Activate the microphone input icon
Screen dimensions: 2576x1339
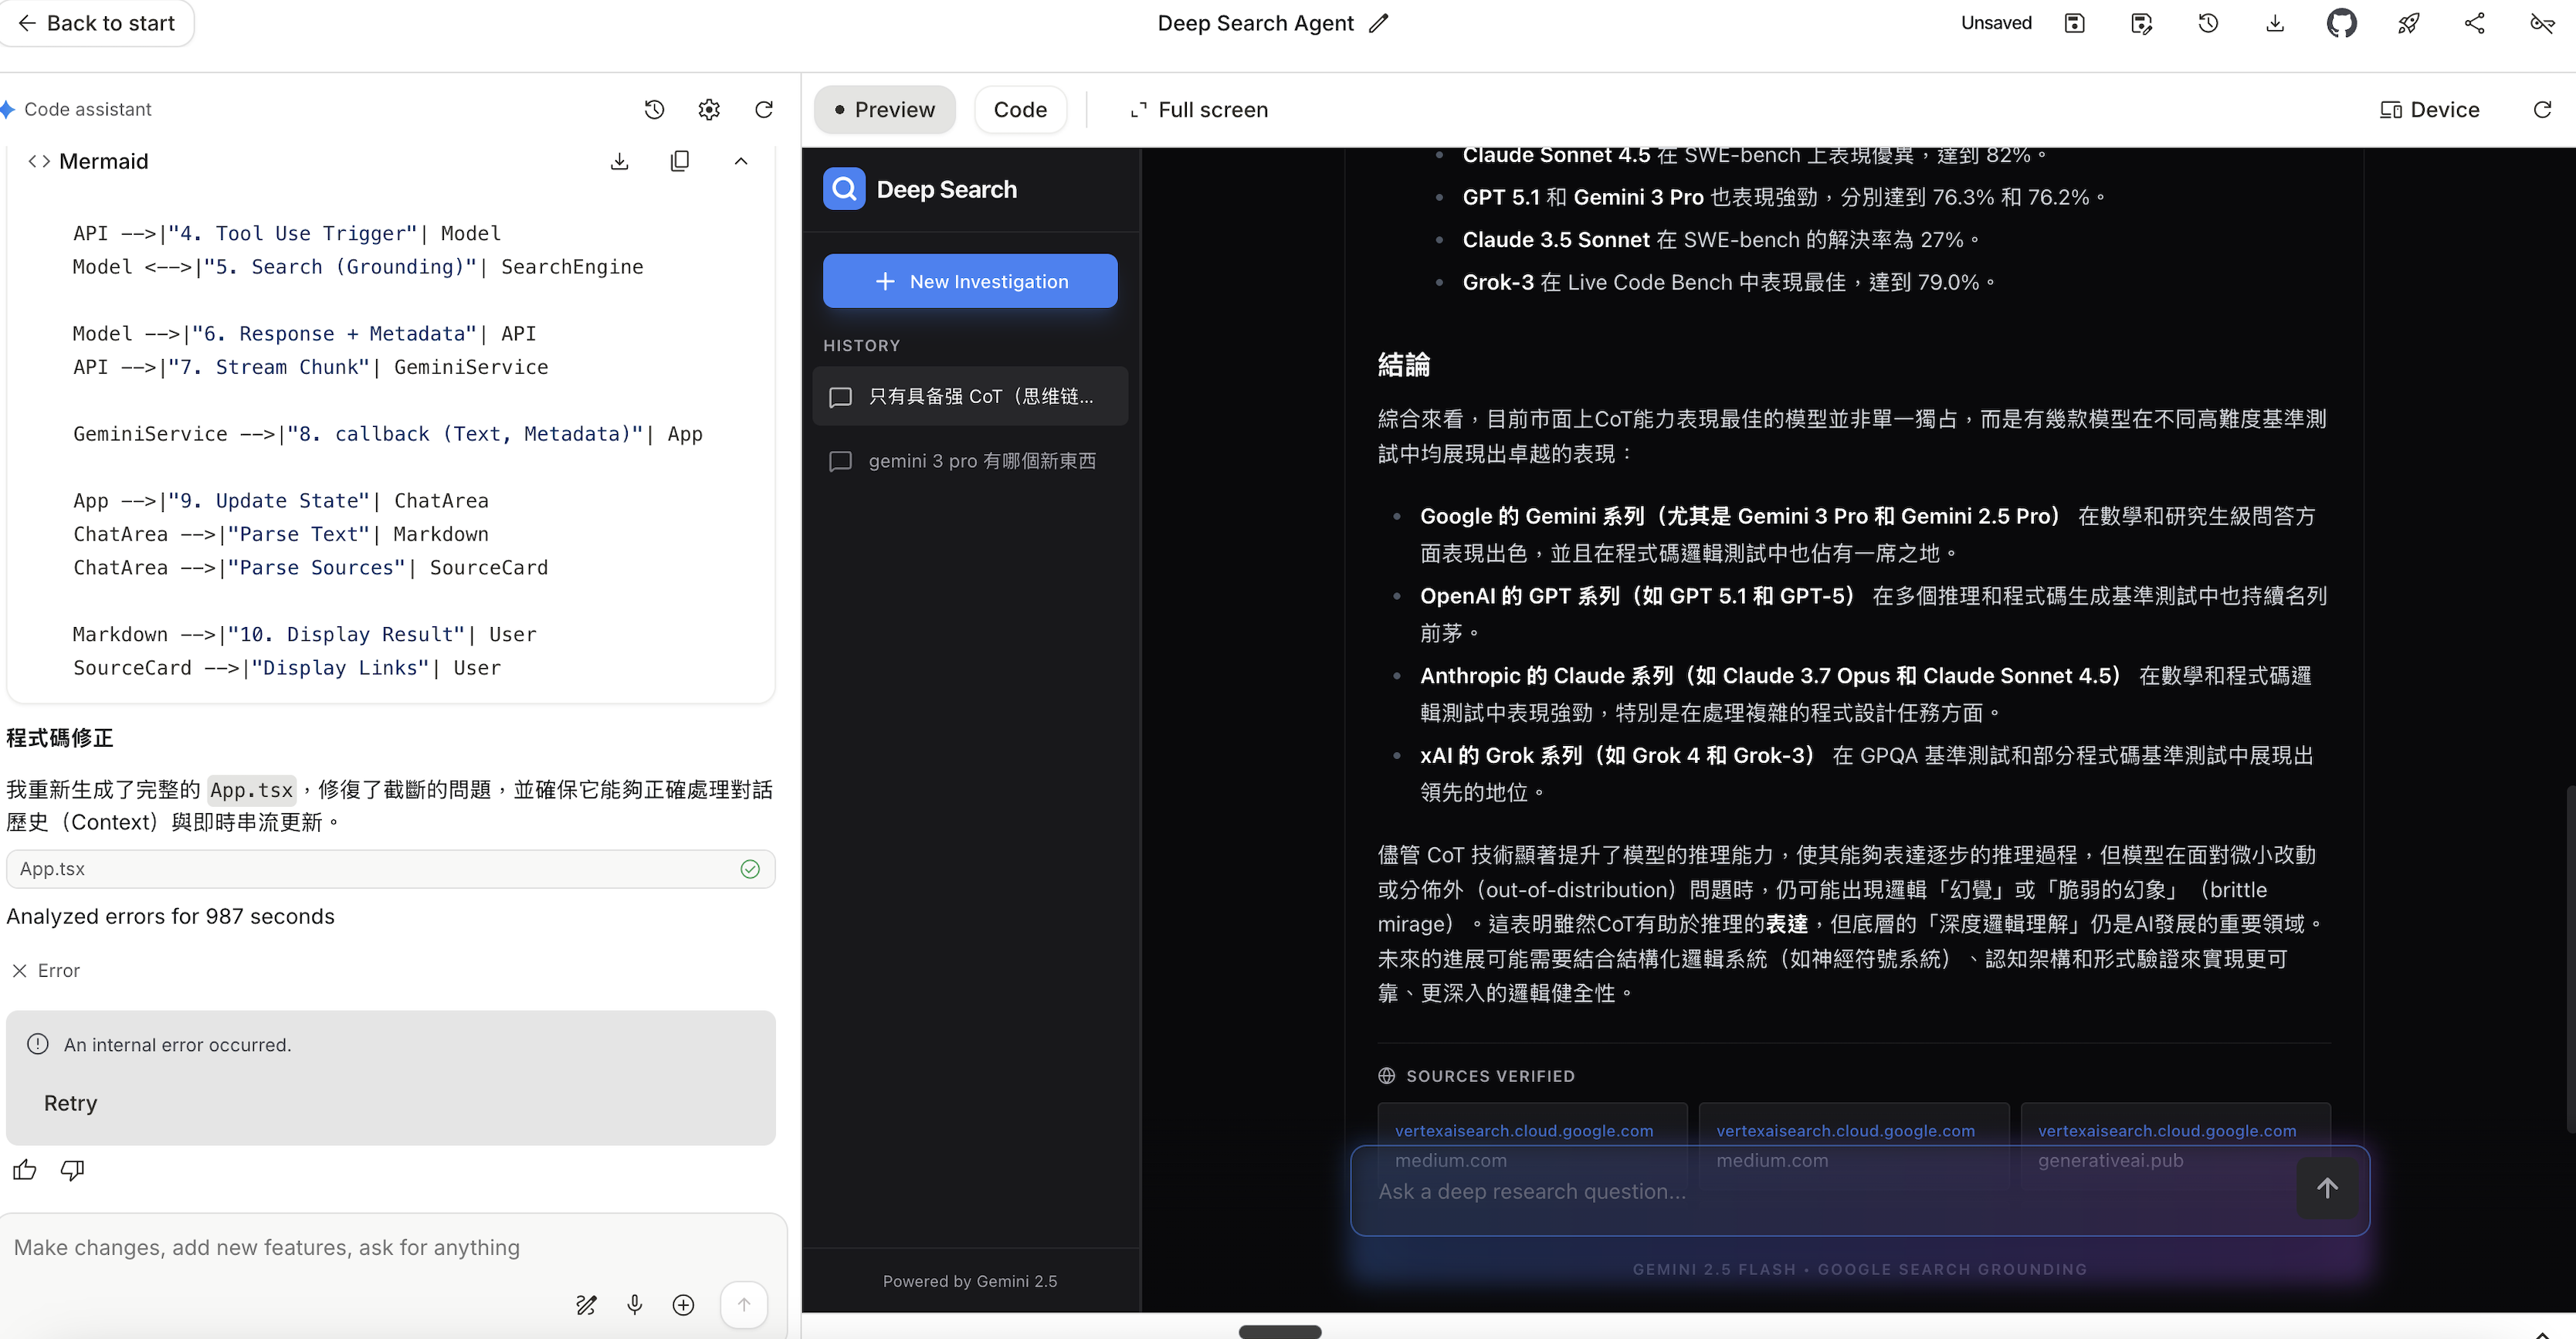pyautogui.click(x=634, y=1304)
